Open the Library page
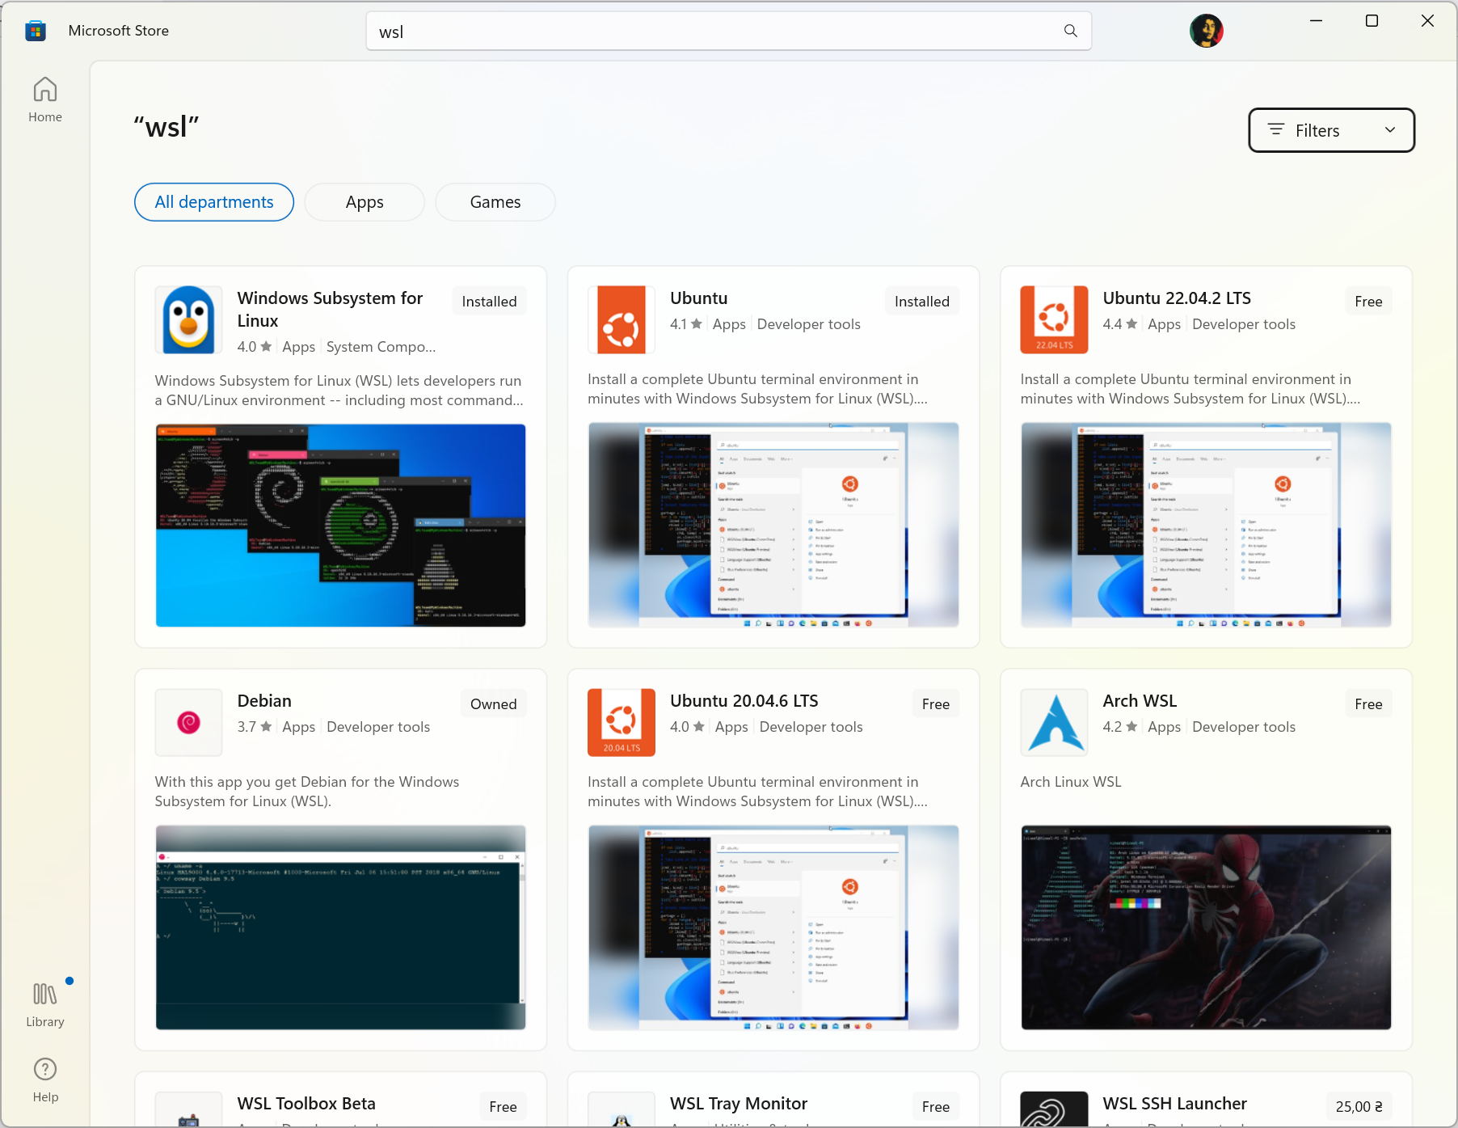Screen dimensions: 1458x1128 (x=44, y=1003)
